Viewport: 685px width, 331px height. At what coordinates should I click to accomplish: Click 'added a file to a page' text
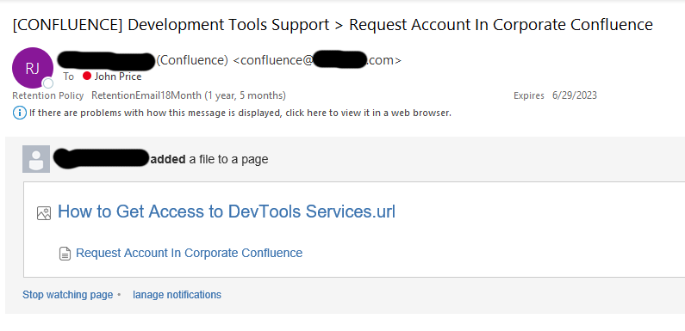coord(209,160)
